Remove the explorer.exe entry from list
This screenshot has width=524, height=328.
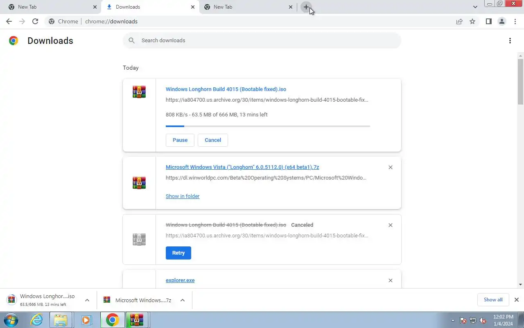(390, 280)
